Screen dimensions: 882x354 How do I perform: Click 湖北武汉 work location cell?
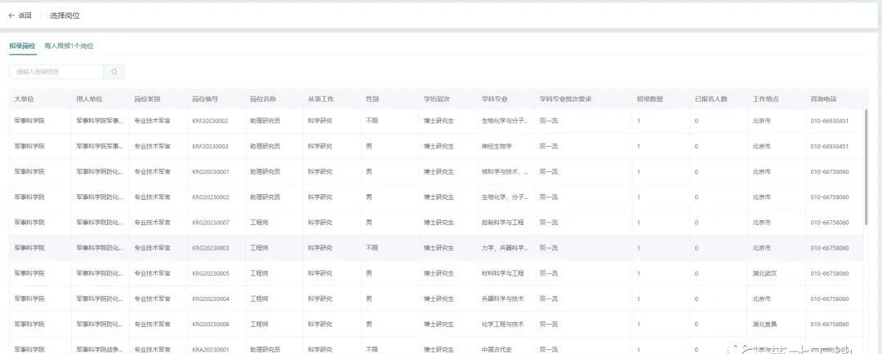(764, 273)
